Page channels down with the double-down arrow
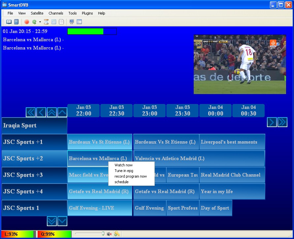Image resolution: width=294 pixels, height=239 pixels. coord(52,221)
